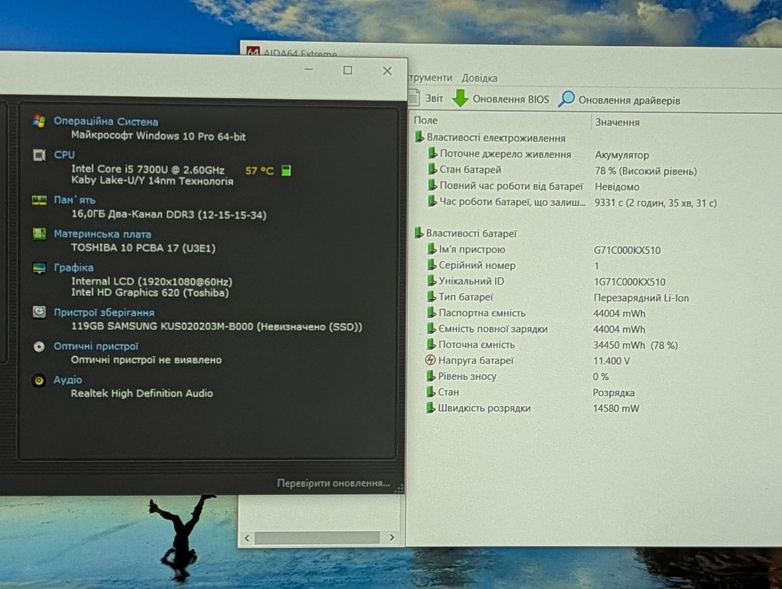
Task: Select the Windows logo Операційна Система icon
Action: pyautogui.click(x=39, y=120)
